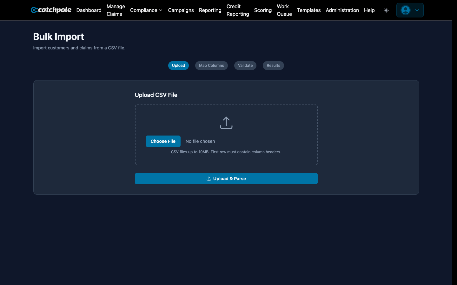Screen dimensions: 457x285
Task: Open the Campaigns section
Action: coord(181,10)
